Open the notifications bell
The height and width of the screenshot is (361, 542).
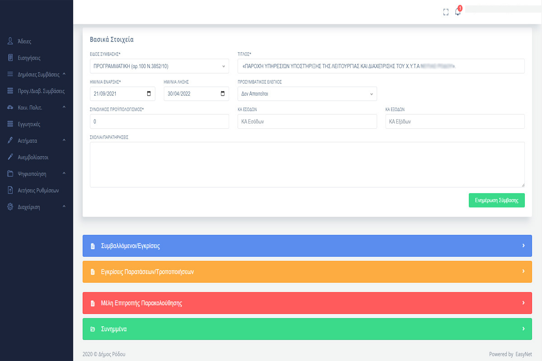point(458,12)
